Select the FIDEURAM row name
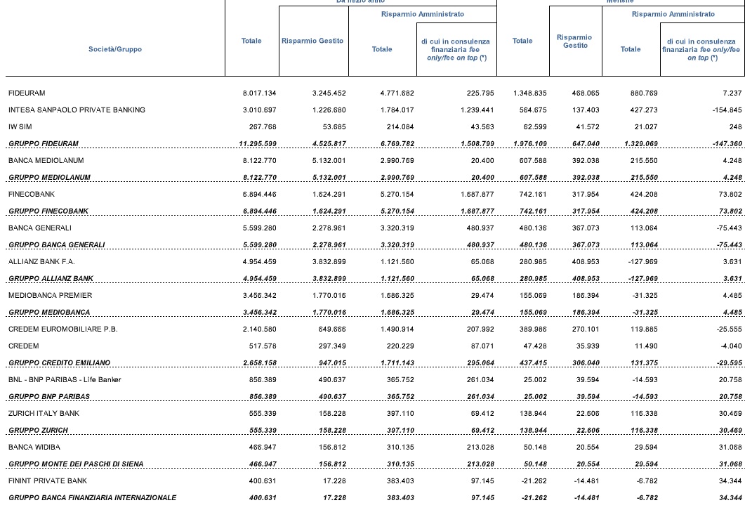 [x=27, y=93]
